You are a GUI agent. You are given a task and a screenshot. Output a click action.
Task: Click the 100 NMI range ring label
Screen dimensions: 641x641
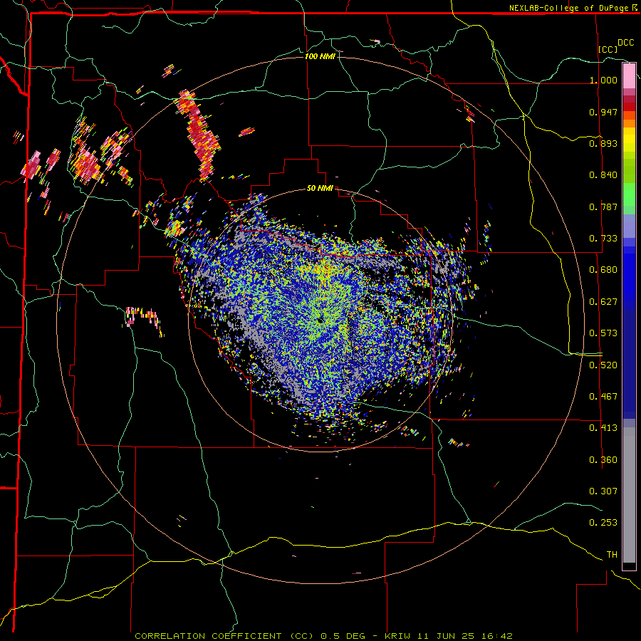[x=320, y=56]
